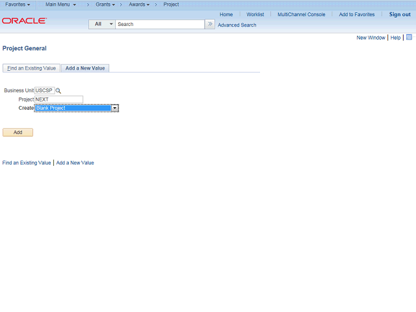Click the Project General page heading

pyautogui.click(x=25, y=48)
